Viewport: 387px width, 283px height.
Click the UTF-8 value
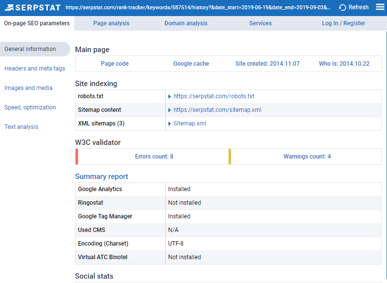tap(176, 244)
